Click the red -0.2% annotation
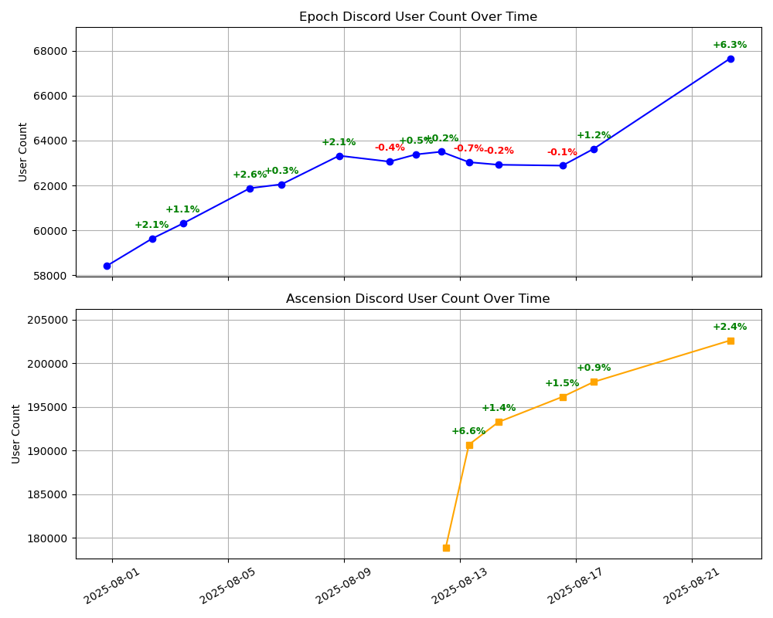This screenshot has height=618, width=773. tap(499, 151)
